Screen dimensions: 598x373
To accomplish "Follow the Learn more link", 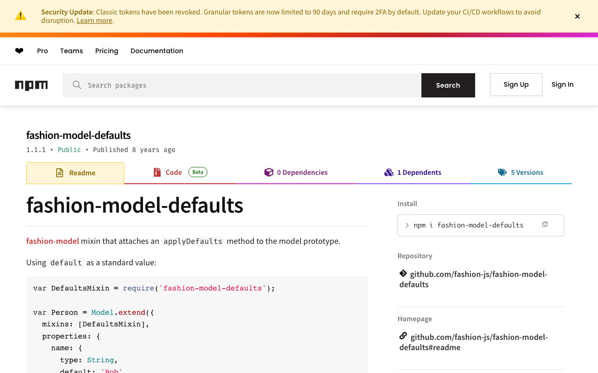I will [x=94, y=21].
